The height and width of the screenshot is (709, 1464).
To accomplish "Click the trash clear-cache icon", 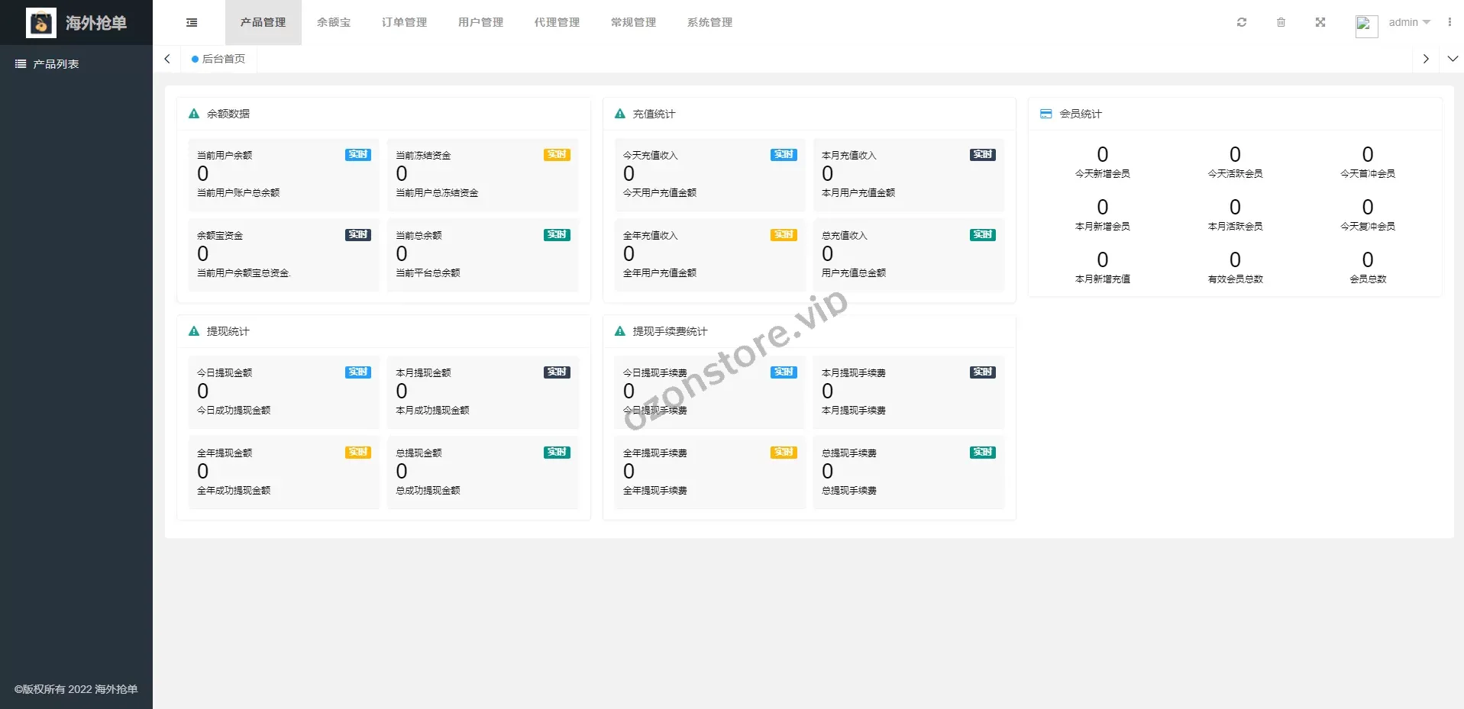I will point(1281,22).
